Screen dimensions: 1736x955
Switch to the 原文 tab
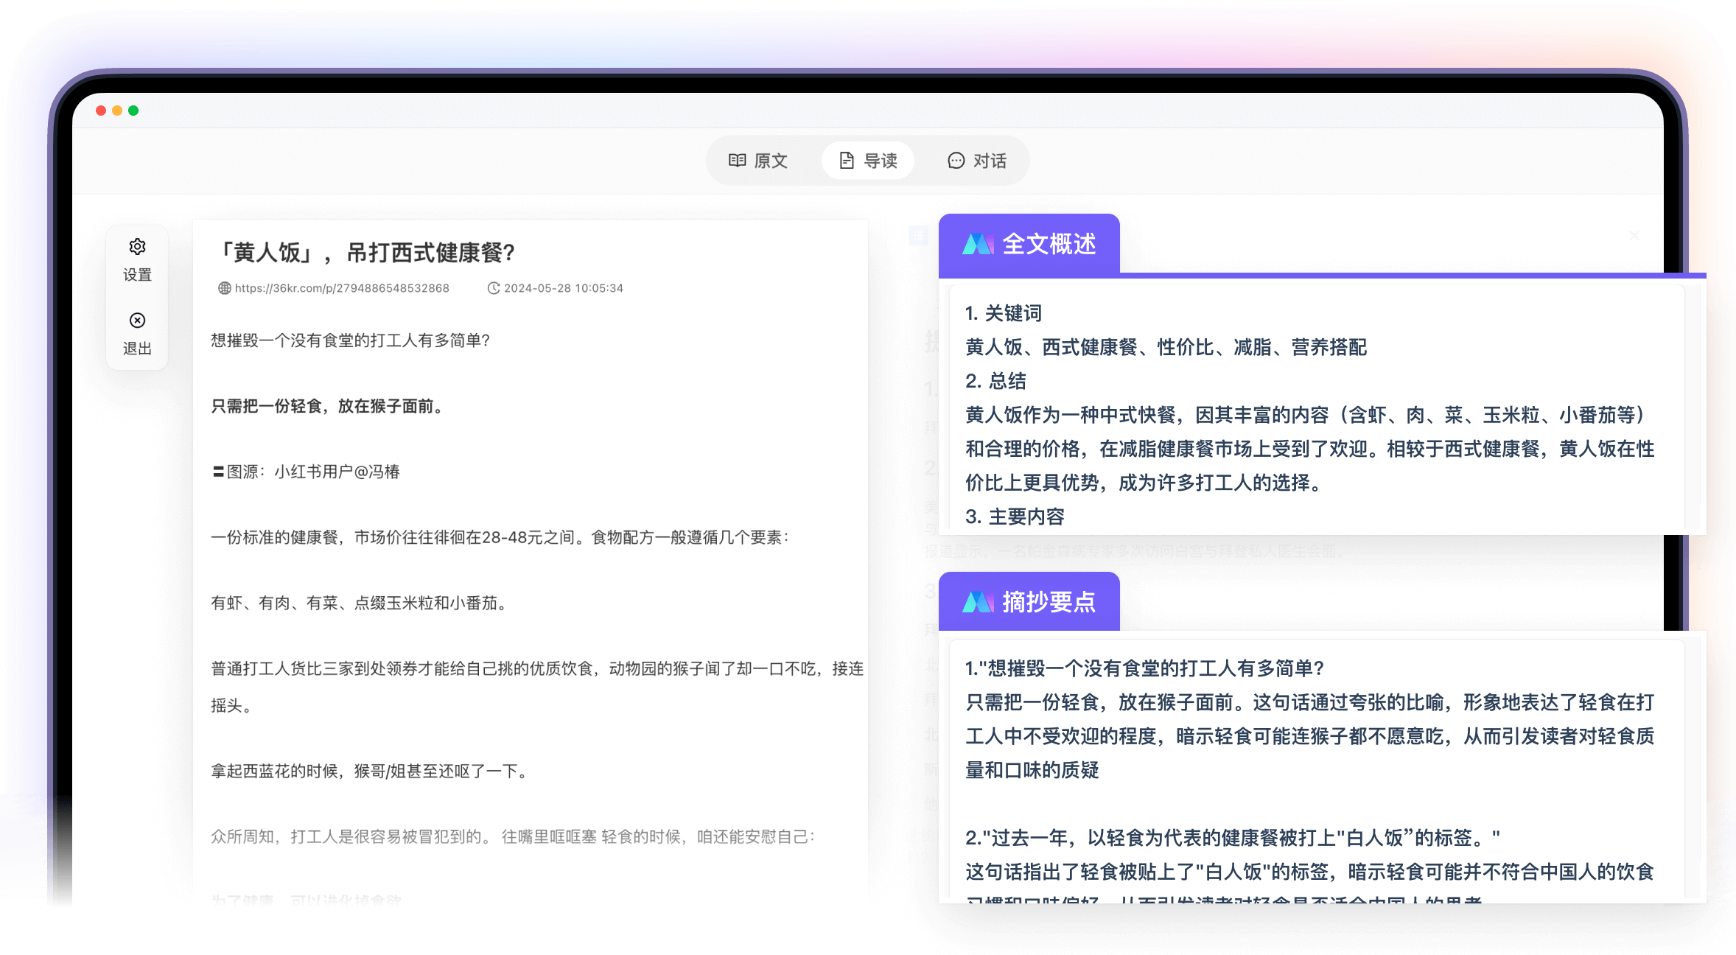coord(760,161)
